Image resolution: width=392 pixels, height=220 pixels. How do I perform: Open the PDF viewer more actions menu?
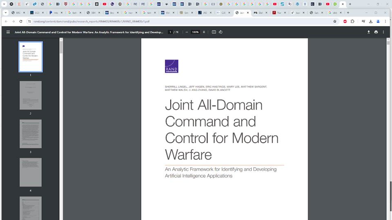click(383, 32)
